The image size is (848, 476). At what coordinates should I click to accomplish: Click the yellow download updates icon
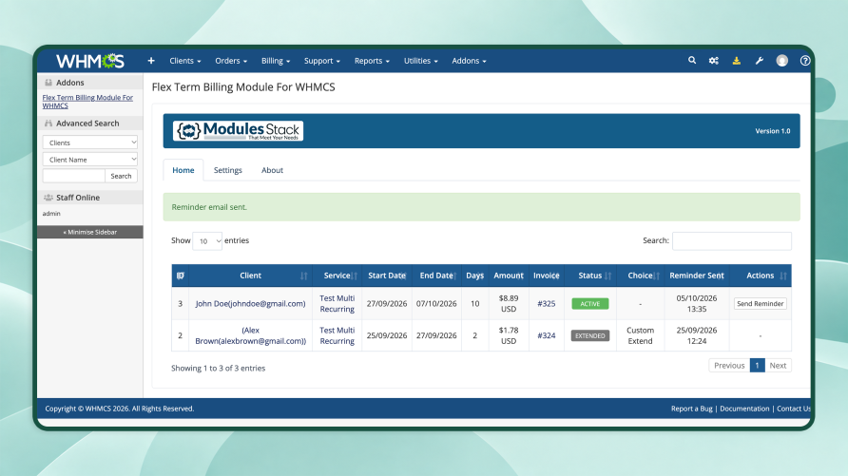pos(736,61)
